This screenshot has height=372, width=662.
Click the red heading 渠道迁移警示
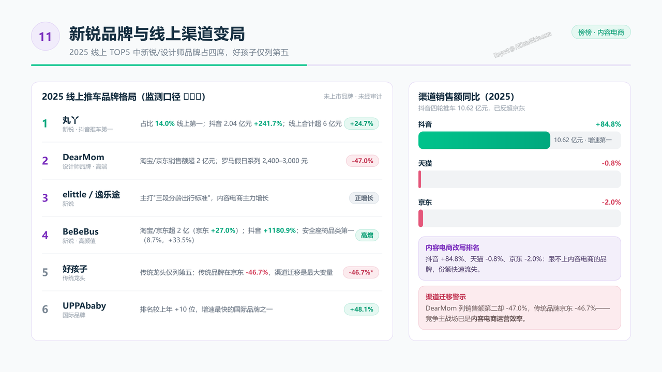click(446, 297)
